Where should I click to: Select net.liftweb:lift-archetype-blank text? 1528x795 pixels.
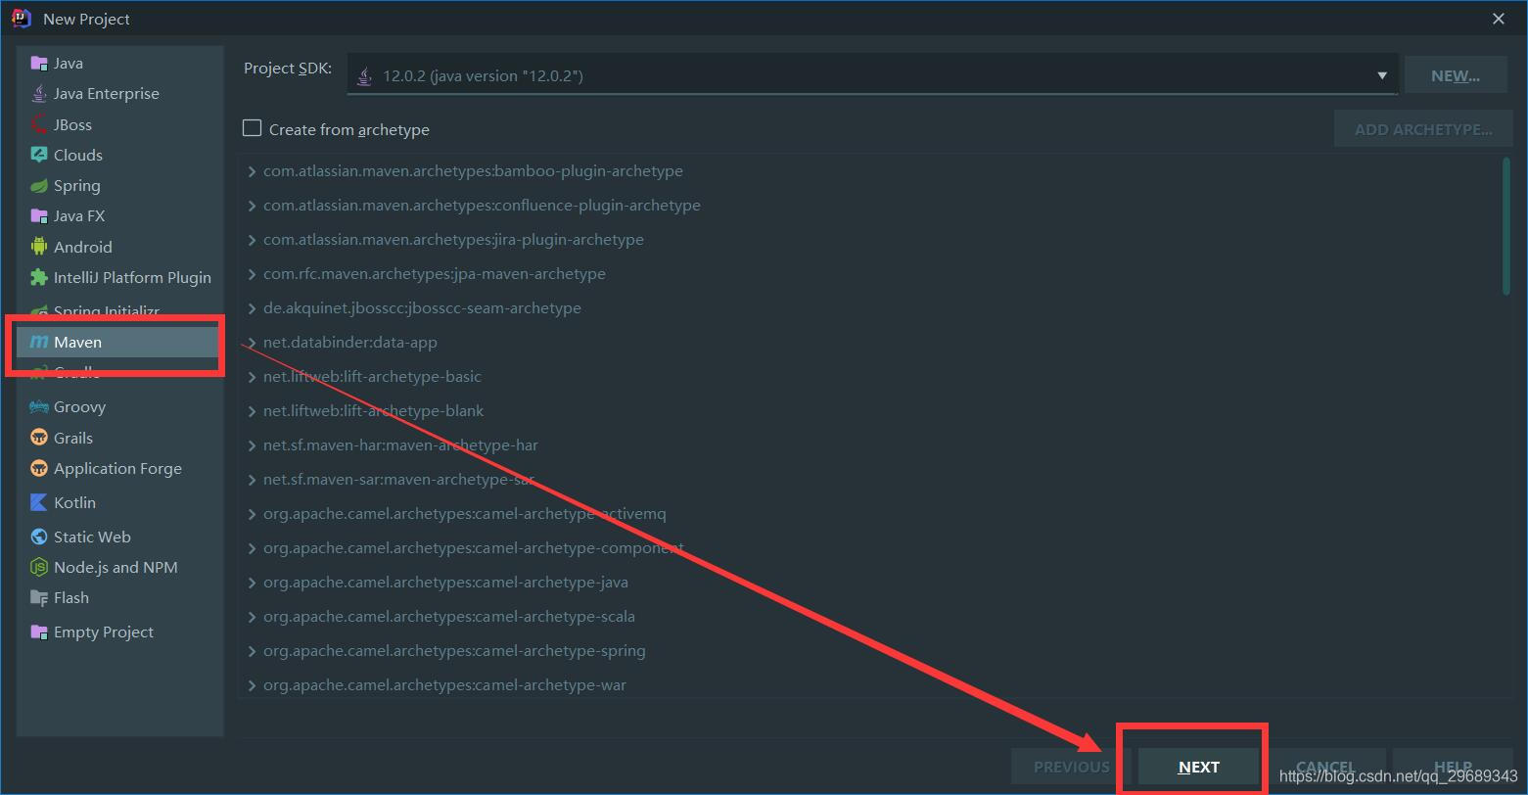pos(373,411)
